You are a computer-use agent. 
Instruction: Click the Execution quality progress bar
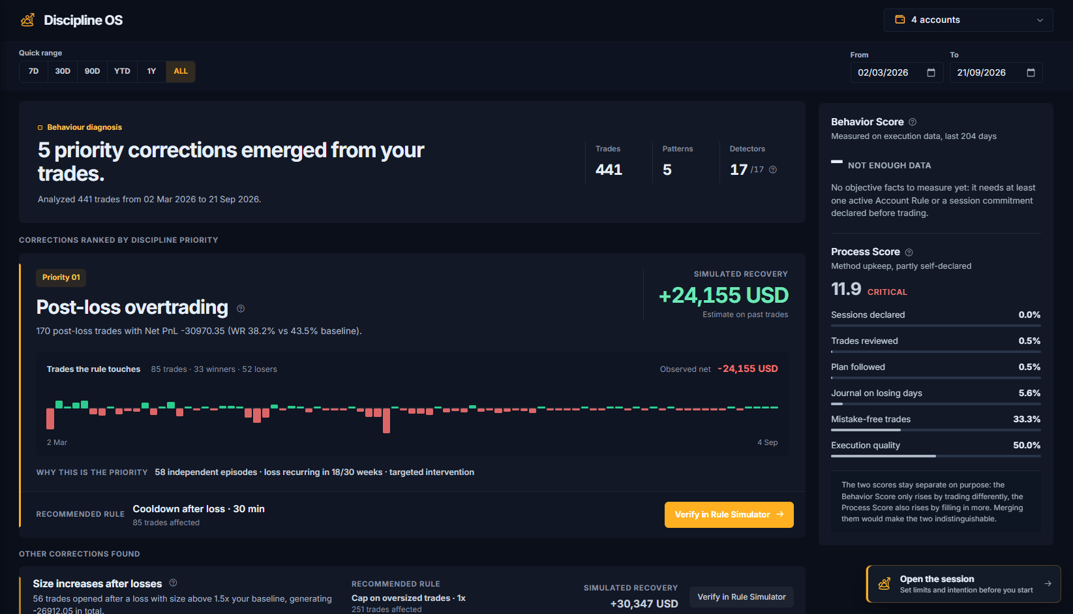point(935,456)
